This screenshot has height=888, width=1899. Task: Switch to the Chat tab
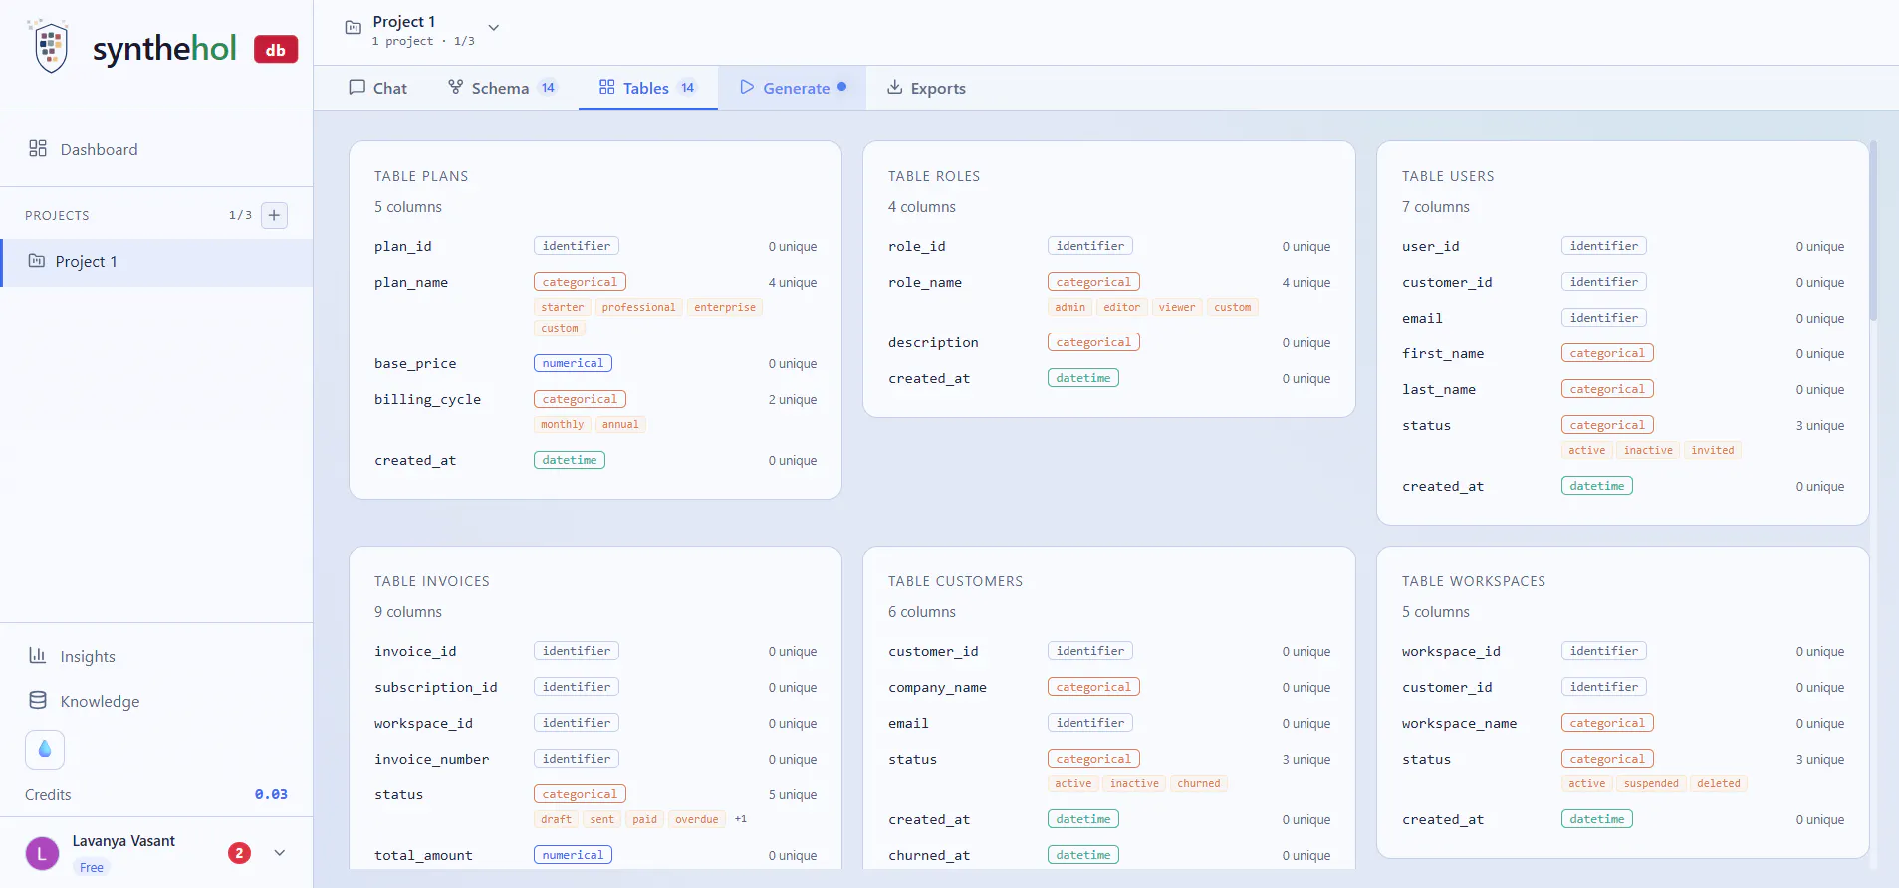coord(378,88)
